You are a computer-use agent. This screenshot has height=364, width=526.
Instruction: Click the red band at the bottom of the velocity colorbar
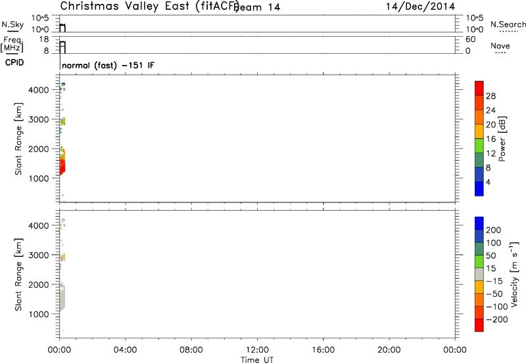pyautogui.click(x=479, y=325)
